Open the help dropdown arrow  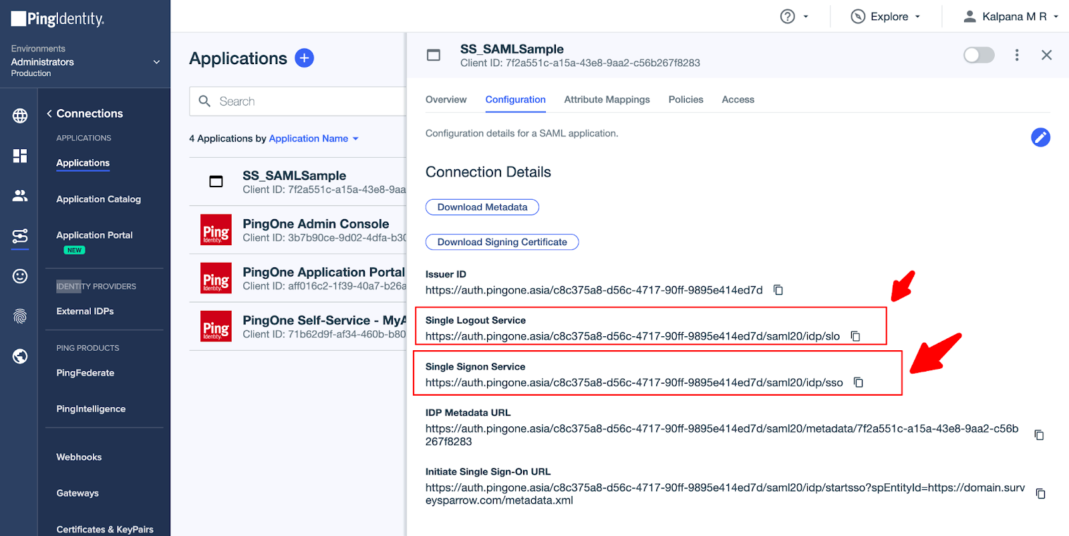click(x=806, y=17)
